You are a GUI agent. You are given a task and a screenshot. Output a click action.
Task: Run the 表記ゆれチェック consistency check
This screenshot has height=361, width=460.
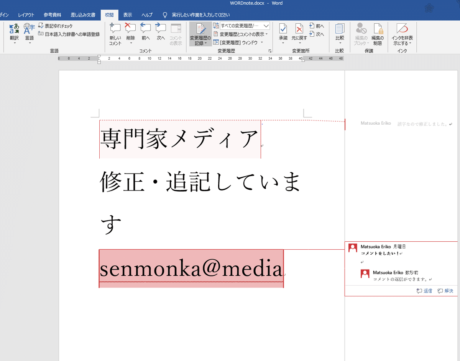tap(56, 26)
